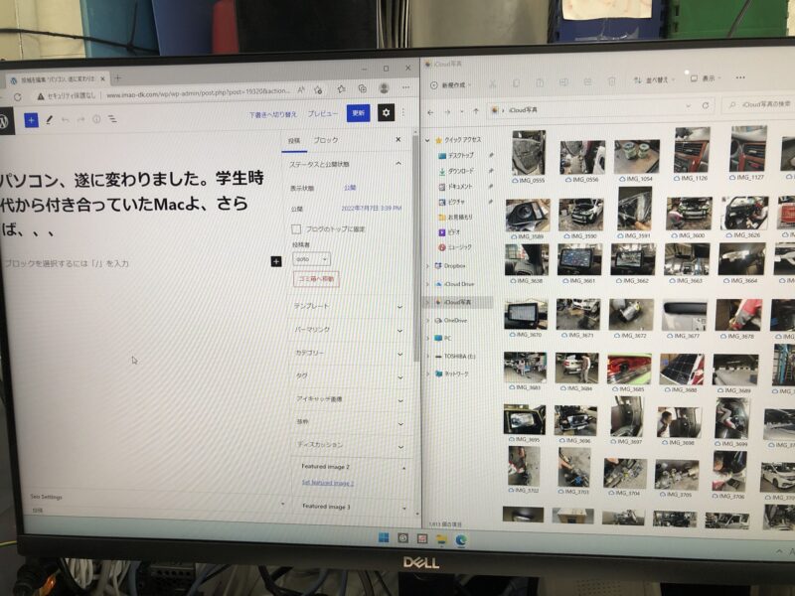Open the Edge Settings and more menu
Viewport: 795px width, 596px height.
pyautogui.click(x=405, y=87)
